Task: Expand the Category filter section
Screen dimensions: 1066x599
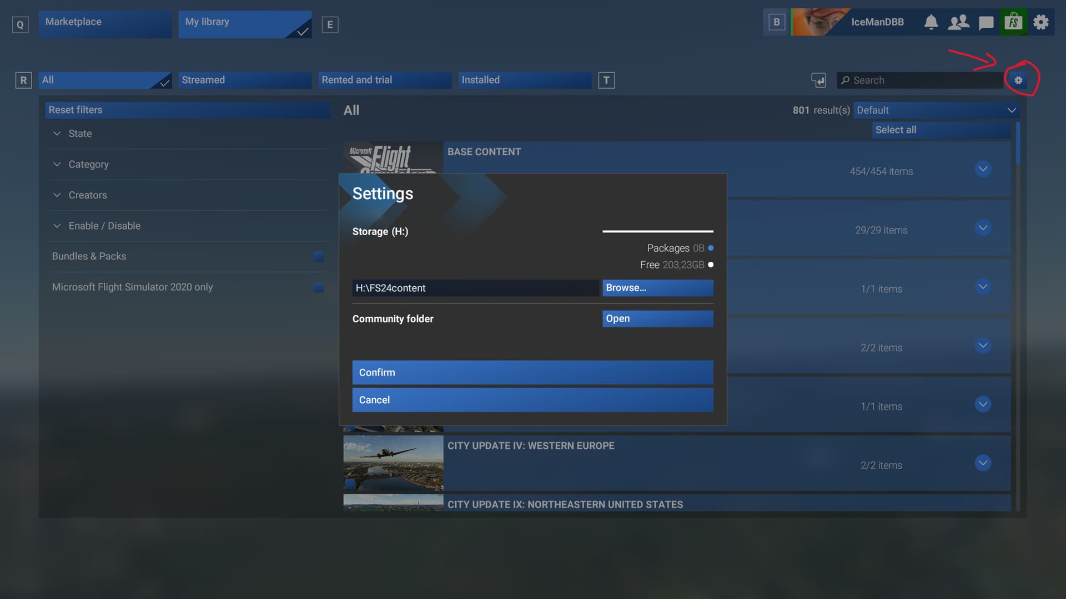Action: pyautogui.click(x=187, y=164)
